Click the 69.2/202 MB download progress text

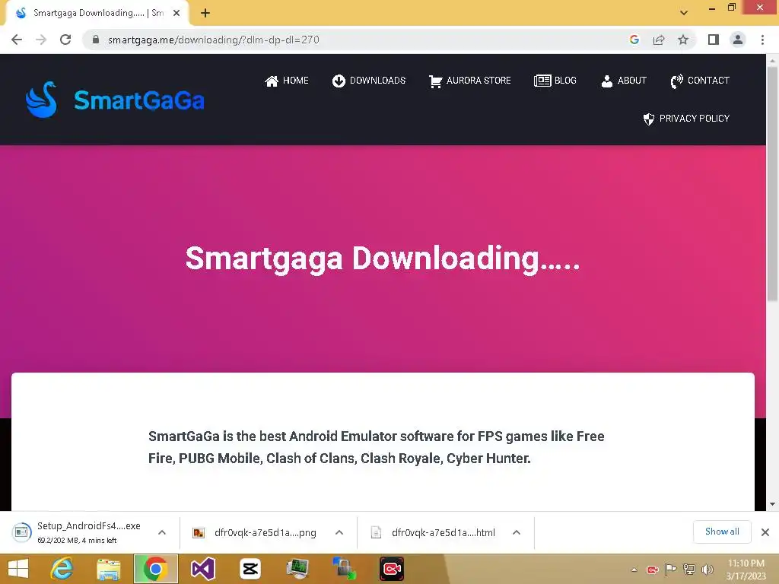pos(77,541)
